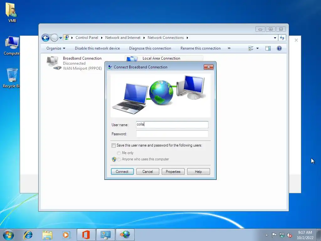Show additional toolbar commands chevron
Image resolution: width=321 pixels, height=241 pixels.
click(229, 48)
